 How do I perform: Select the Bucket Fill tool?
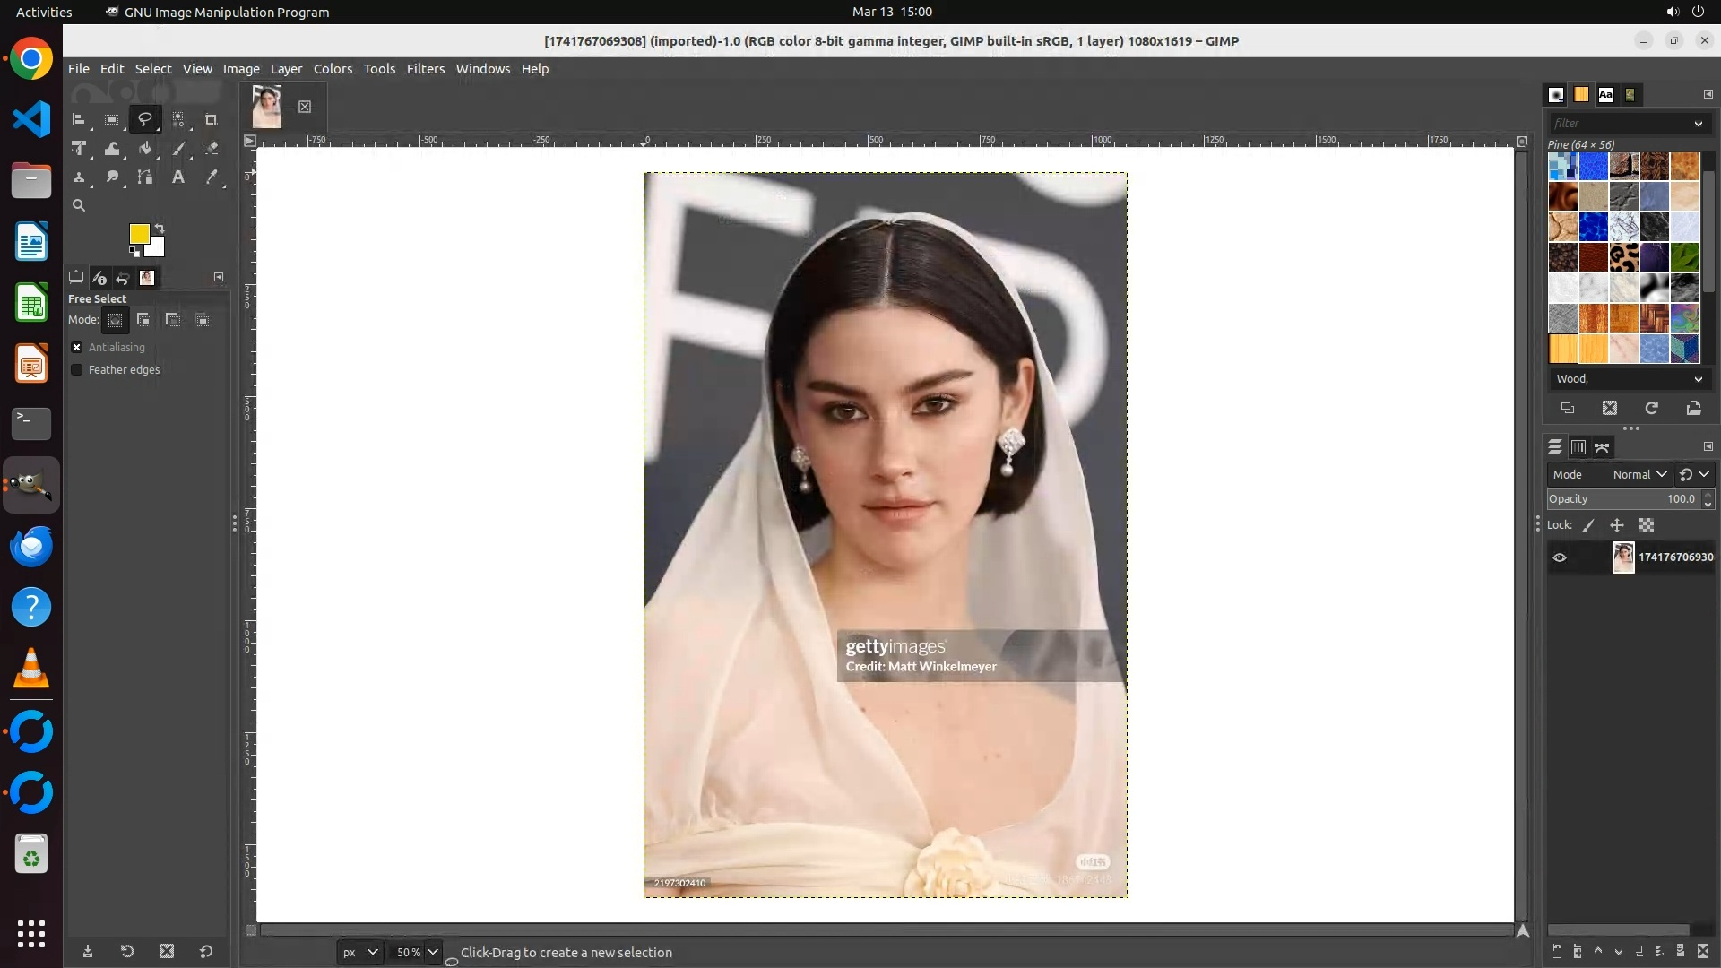[145, 149]
